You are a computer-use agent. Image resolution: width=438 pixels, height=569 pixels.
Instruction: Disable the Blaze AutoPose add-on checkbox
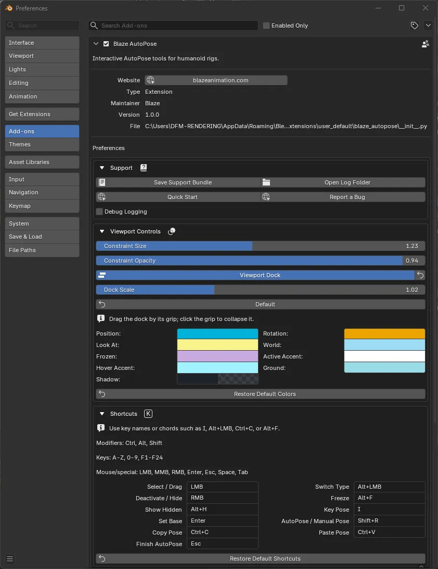click(106, 44)
